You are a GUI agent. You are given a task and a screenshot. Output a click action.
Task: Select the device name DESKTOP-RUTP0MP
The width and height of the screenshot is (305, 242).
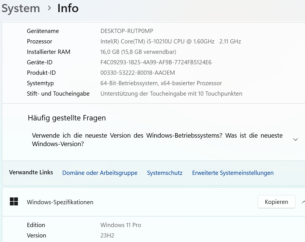pos(127,31)
